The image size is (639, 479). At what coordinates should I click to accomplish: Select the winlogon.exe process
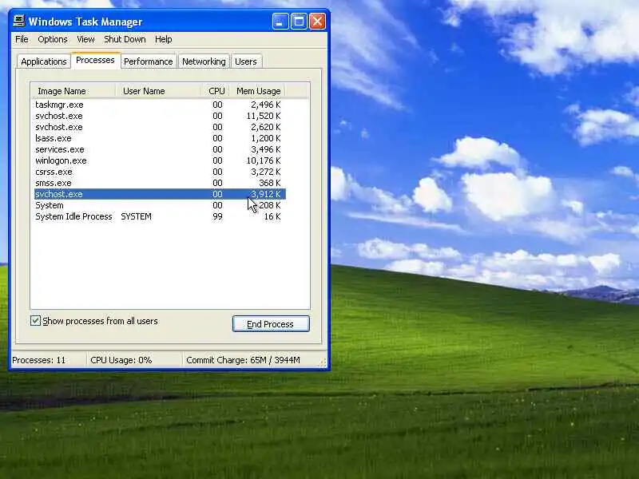tap(160, 160)
